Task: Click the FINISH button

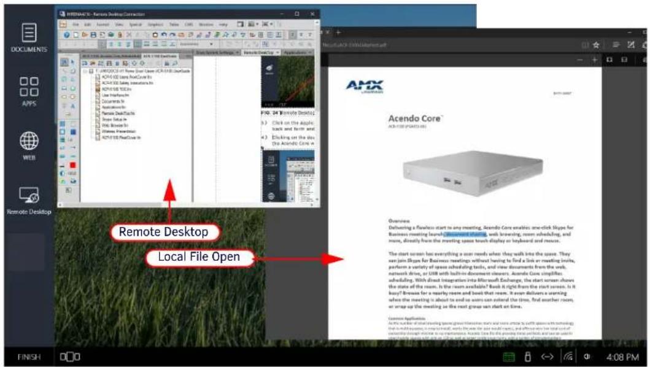Action: [x=29, y=357]
